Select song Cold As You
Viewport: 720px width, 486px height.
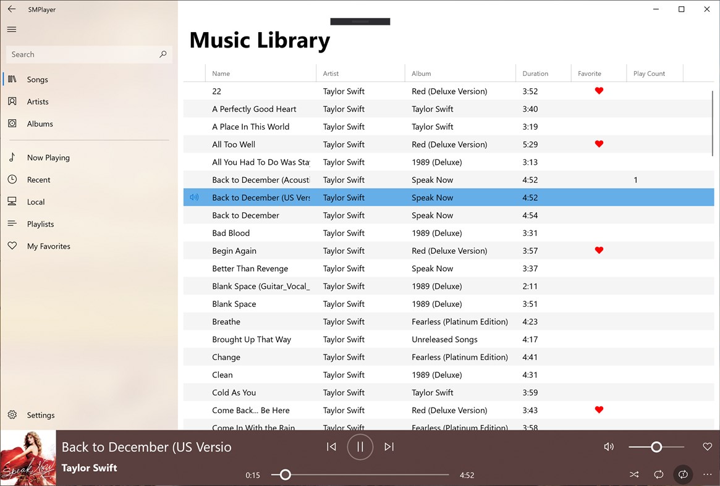pos(449,393)
